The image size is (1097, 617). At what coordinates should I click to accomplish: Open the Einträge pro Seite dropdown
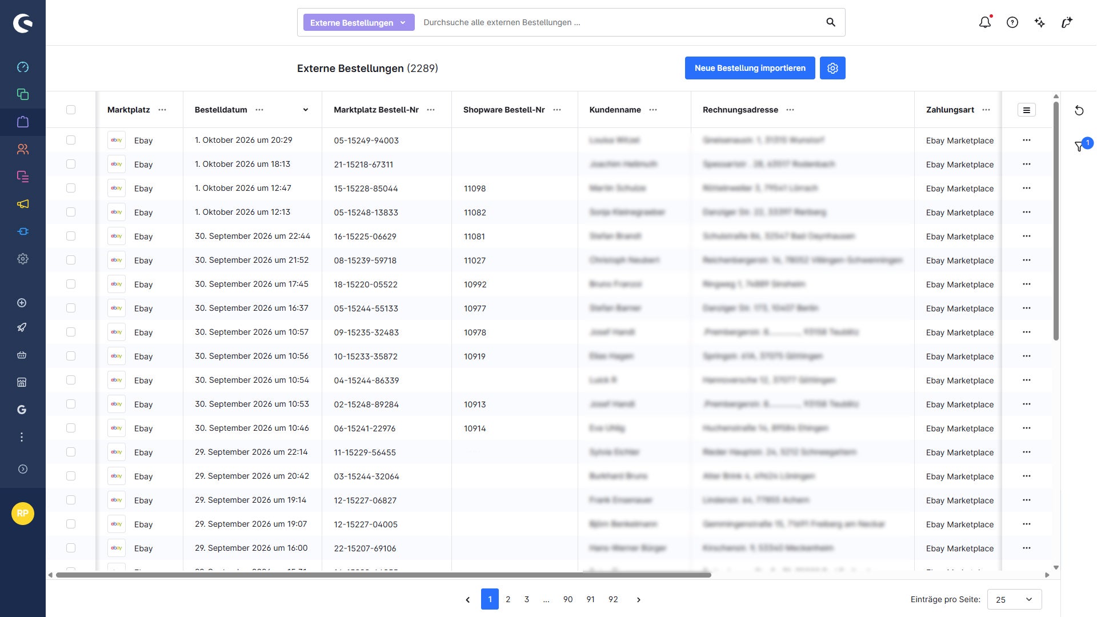(1015, 599)
